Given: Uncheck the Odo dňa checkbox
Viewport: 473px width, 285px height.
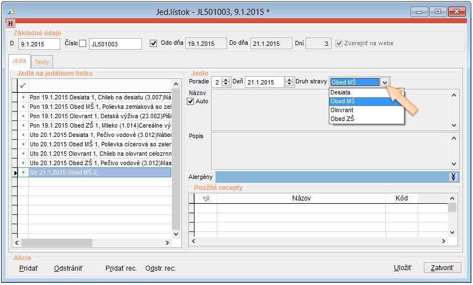Looking at the screenshot, I should pos(154,44).
